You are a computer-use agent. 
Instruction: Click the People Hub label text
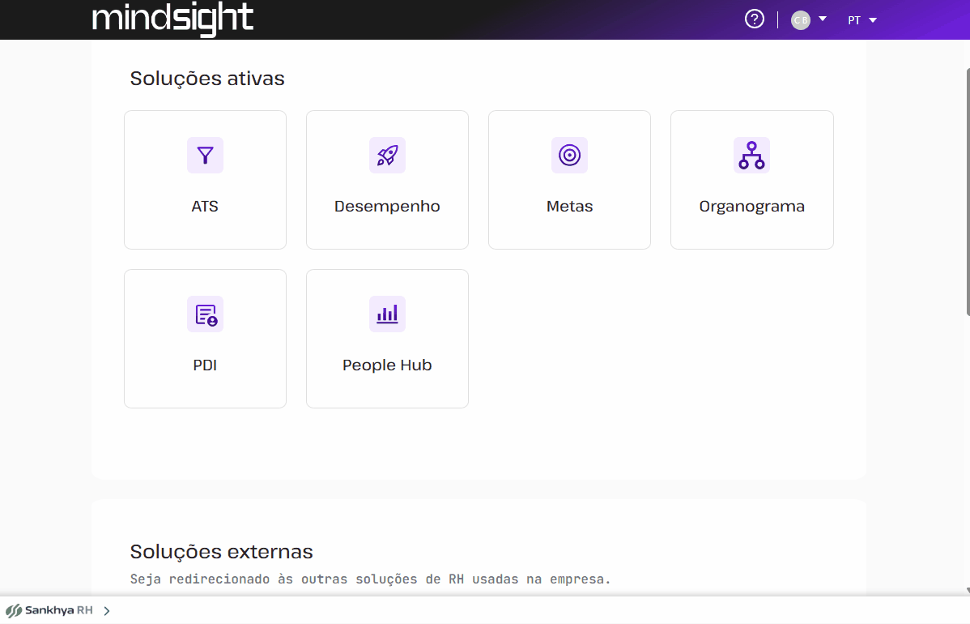pos(387,365)
